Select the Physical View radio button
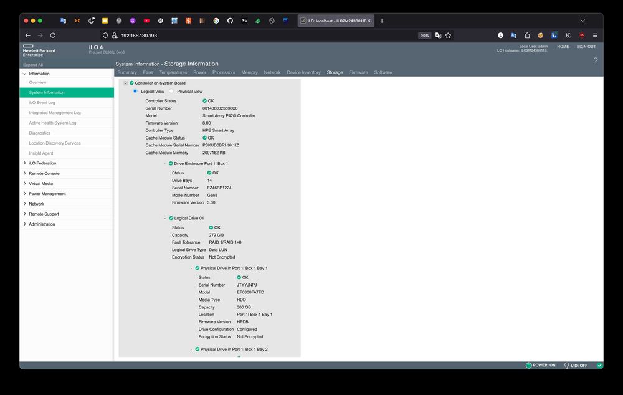This screenshot has width=623, height=395. tap(171, 91)
